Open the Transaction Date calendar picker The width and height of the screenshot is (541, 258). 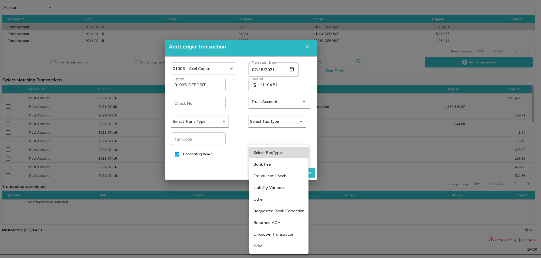pos(292,70)
